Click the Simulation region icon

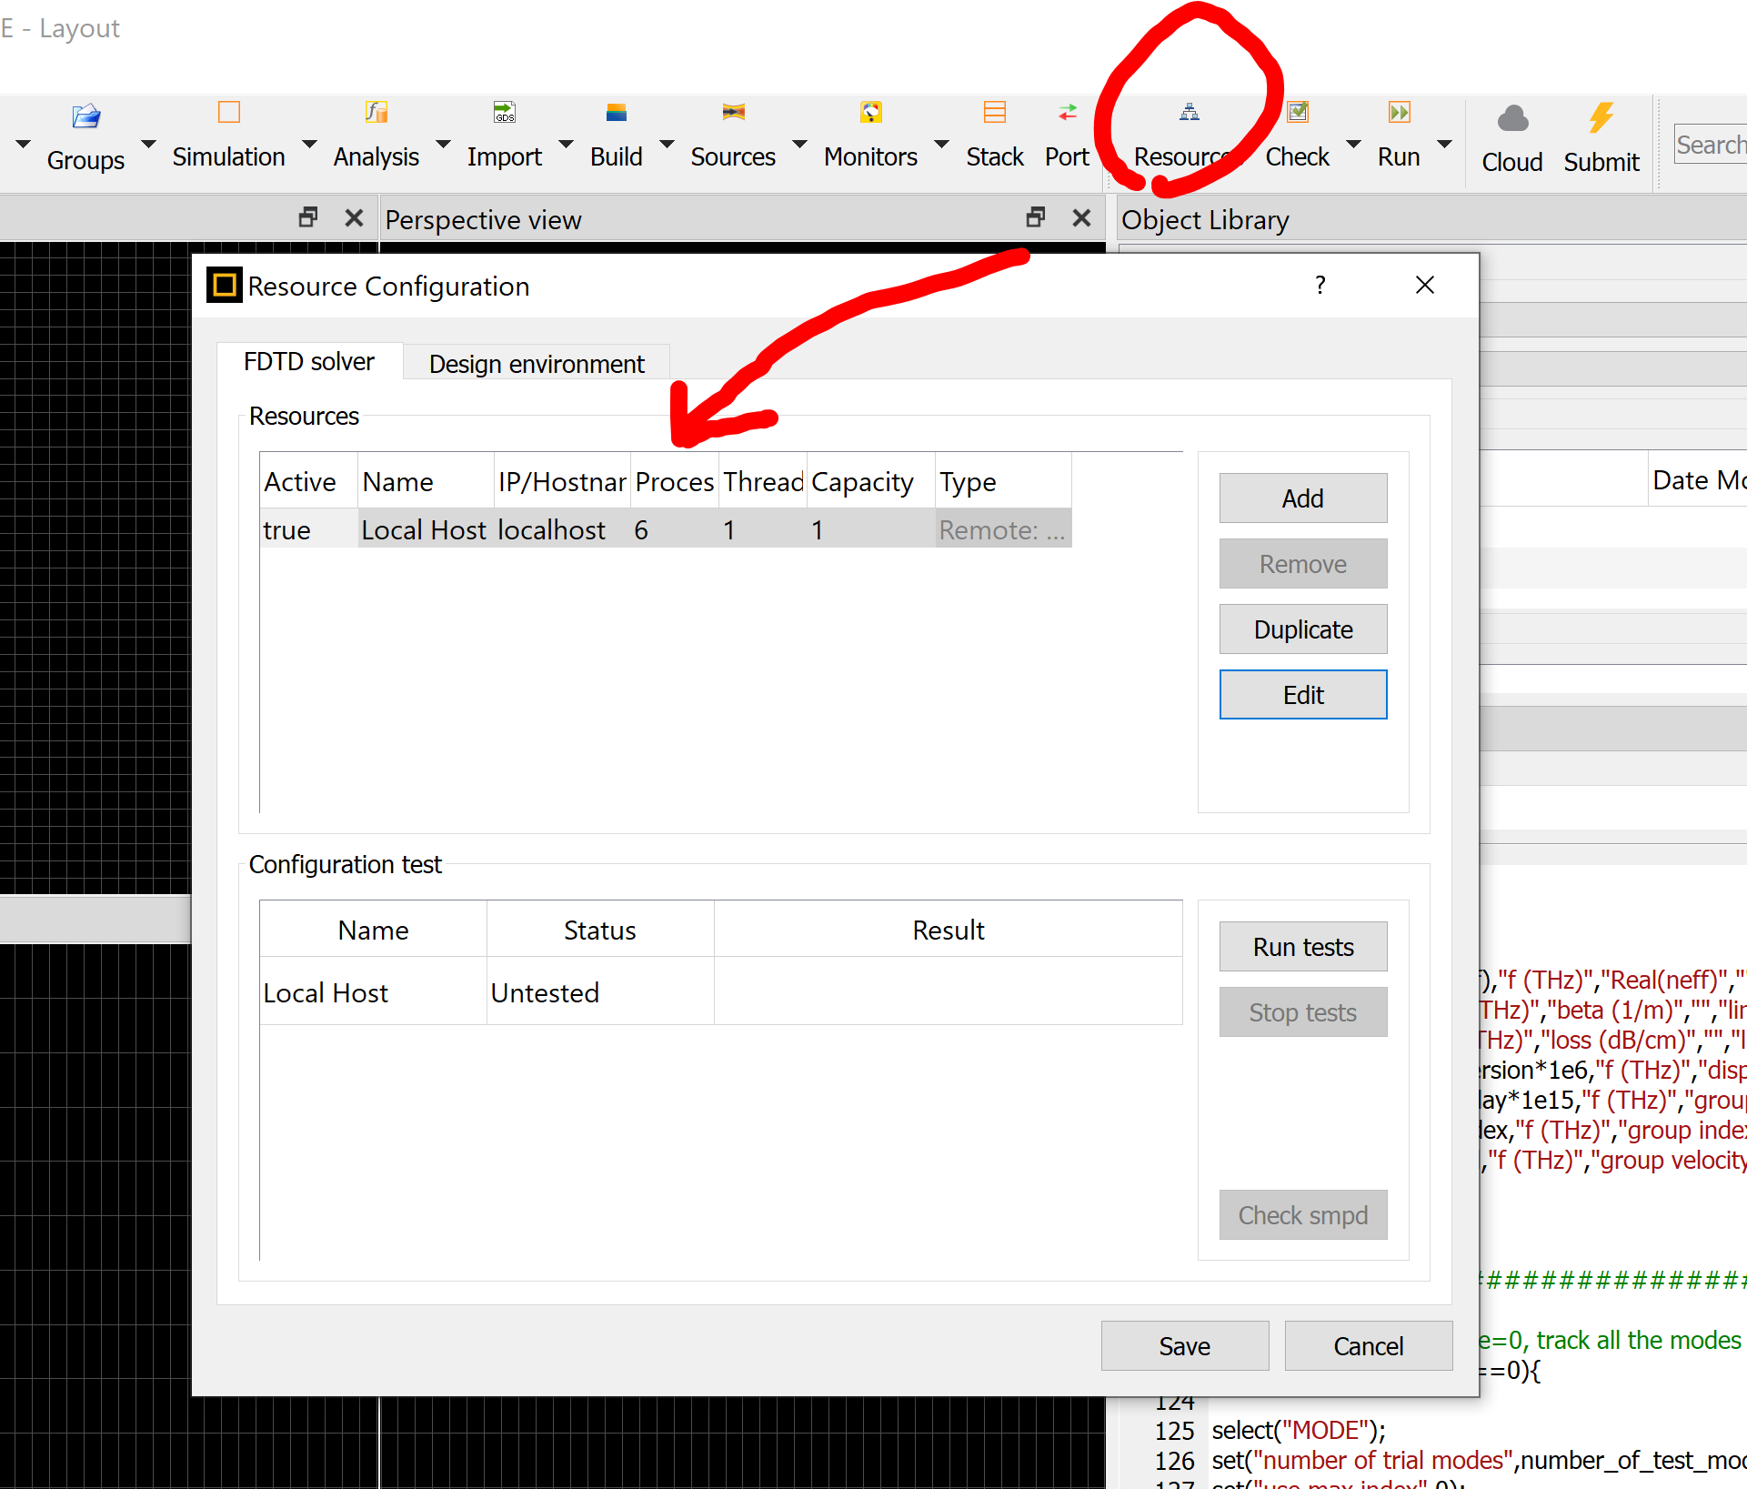pos(228,113)
